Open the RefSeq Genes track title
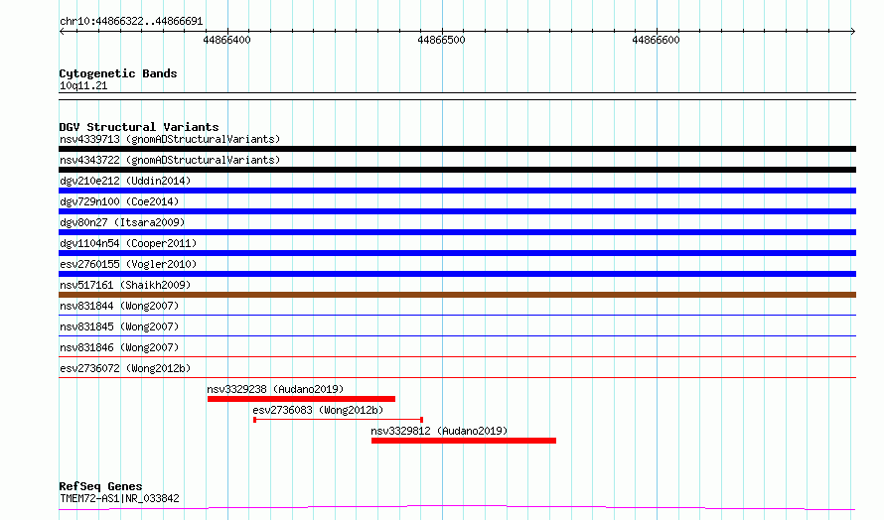 (x=100, y=486)
